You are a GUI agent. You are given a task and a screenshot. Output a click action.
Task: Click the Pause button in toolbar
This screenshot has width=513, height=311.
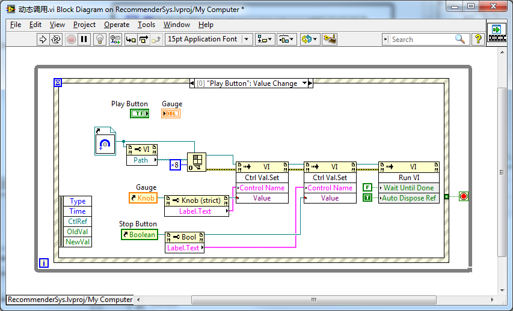(84, 39)
